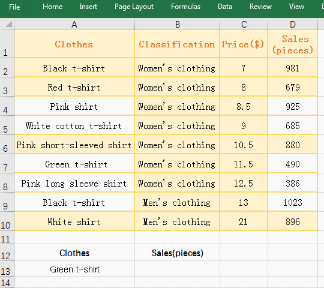Click the Sales (pieces) orange header cell
324x288 pixels.
(293, 44)
